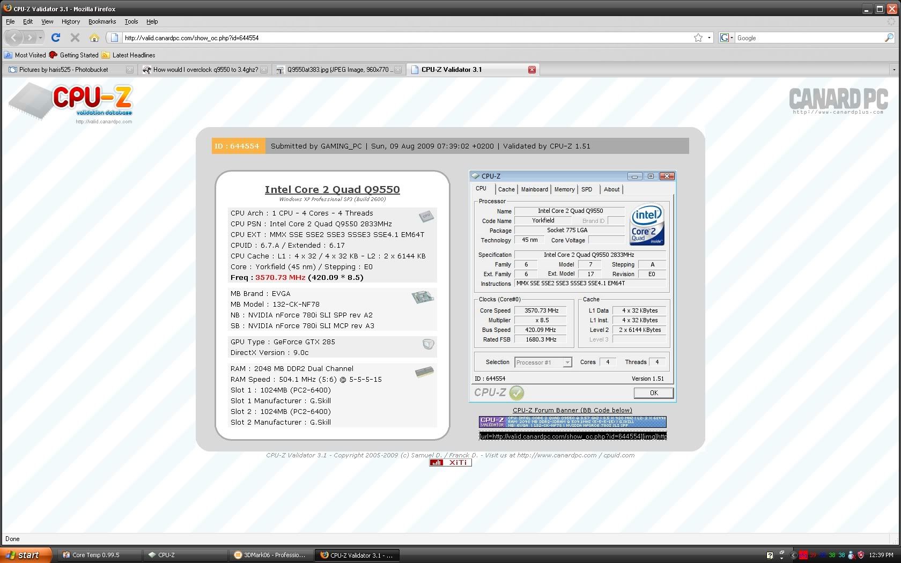Viewport: 901px width, 563px height.
Task: Click the XiTi statistics badge
Action: [450, 463]
